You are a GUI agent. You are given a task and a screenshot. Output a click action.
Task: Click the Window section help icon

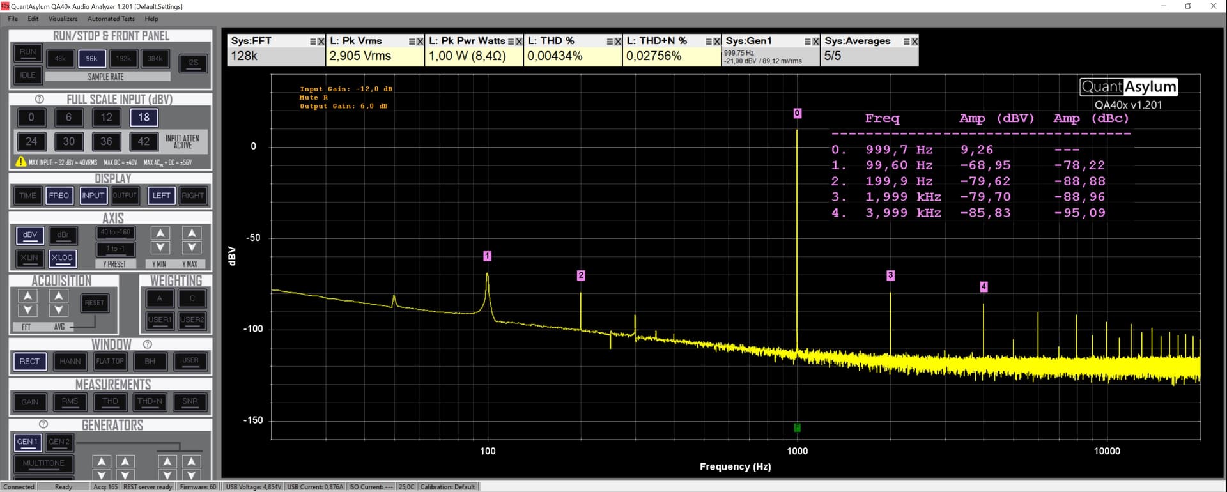pos(148,344)
